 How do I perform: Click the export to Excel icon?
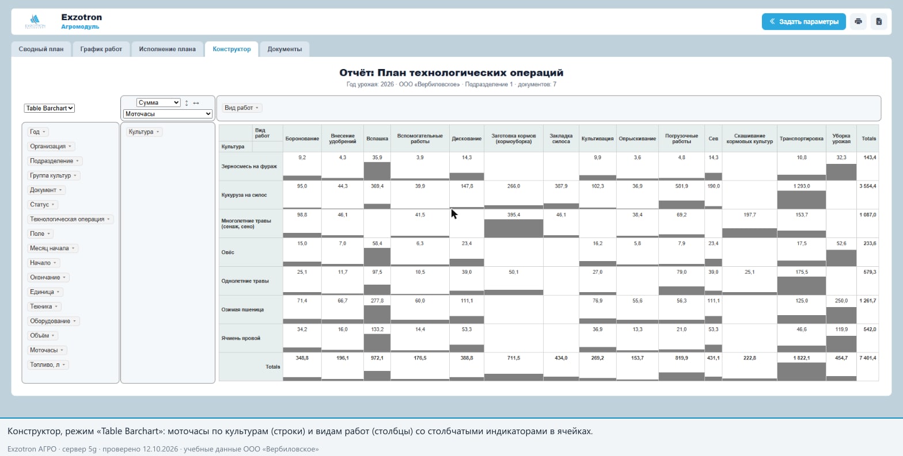pyautogui.click(x=879, y=22)
